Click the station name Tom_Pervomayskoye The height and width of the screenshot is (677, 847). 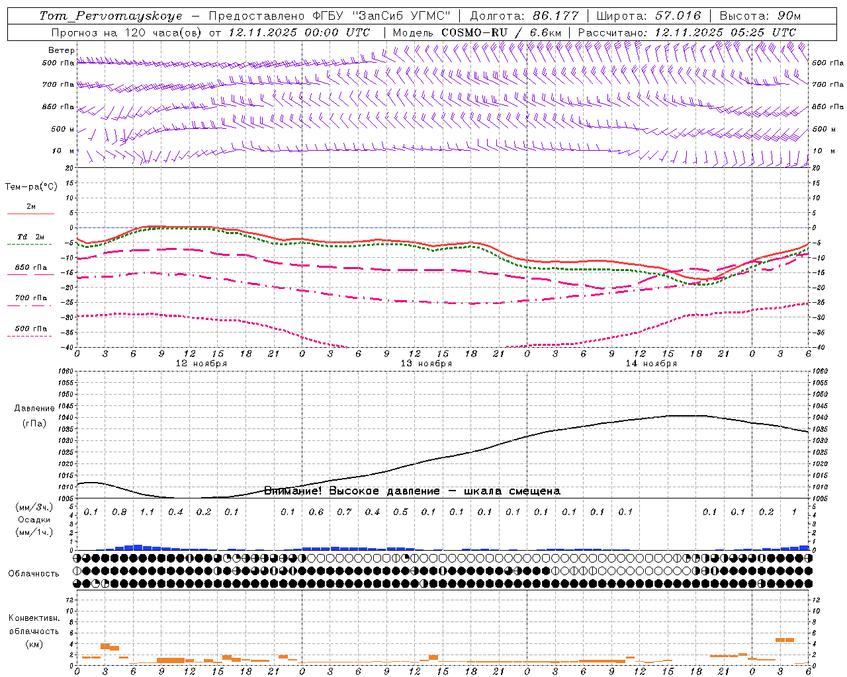(x=111, y=16)
